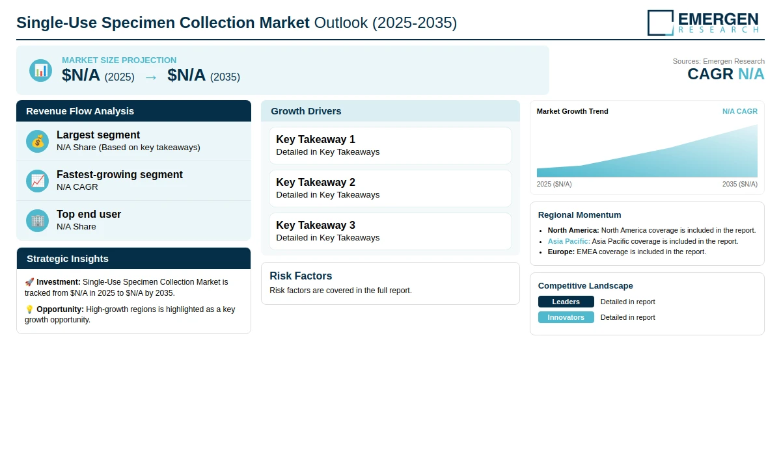Click the Strategic Insights header
This screenshot has height=455, width=781.
[x=133, y=259]
